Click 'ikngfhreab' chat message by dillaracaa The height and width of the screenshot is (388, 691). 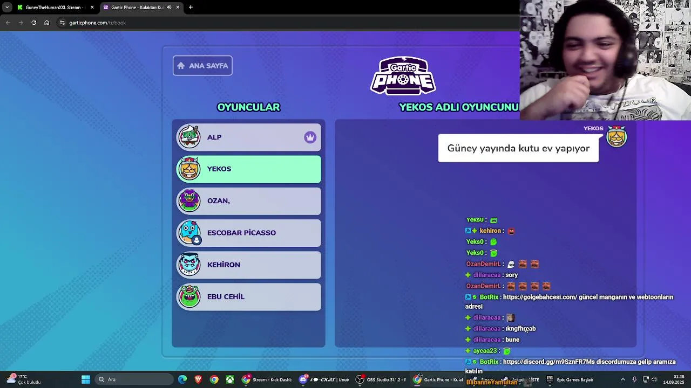(x=521, y=329)
